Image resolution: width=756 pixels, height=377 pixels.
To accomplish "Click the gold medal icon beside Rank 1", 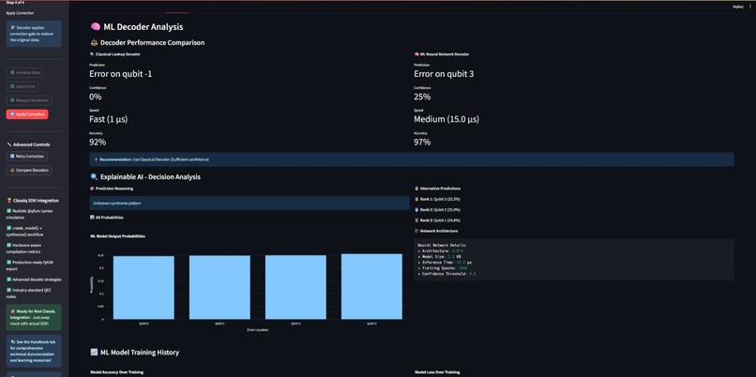I will pos(416,199).
